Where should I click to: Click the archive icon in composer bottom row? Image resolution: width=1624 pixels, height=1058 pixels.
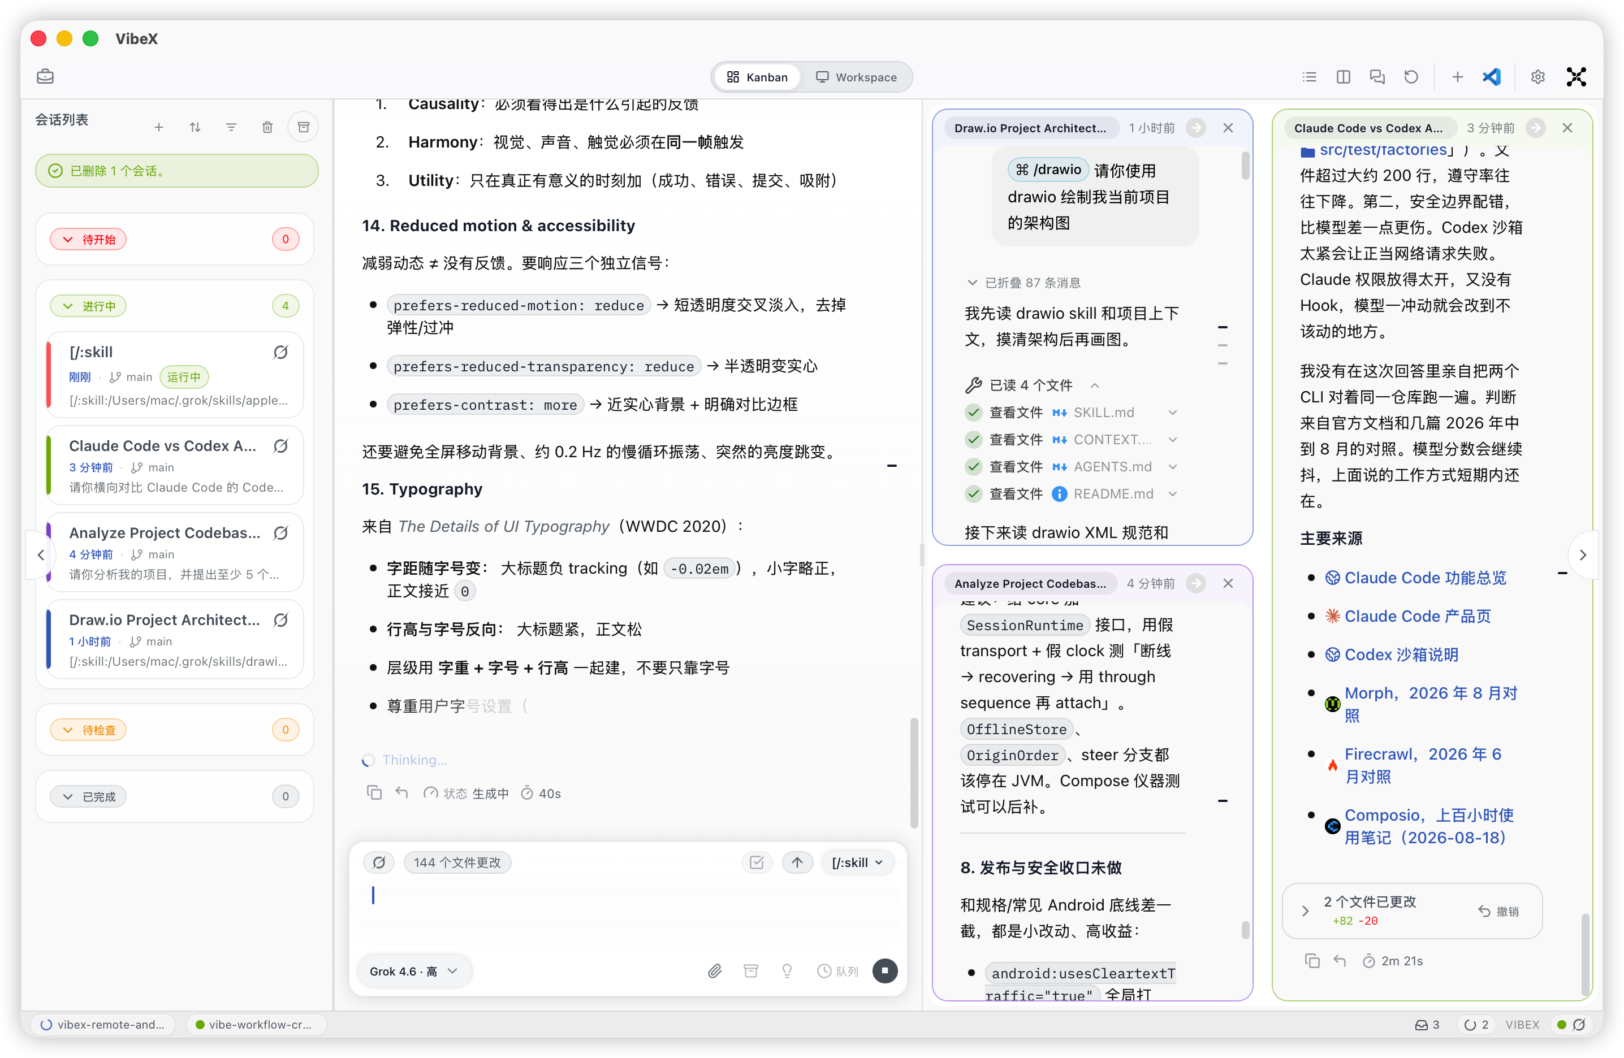750,970
